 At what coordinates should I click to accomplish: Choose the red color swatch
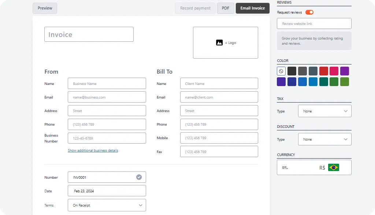pyautogui.click(x=323, y=71)
